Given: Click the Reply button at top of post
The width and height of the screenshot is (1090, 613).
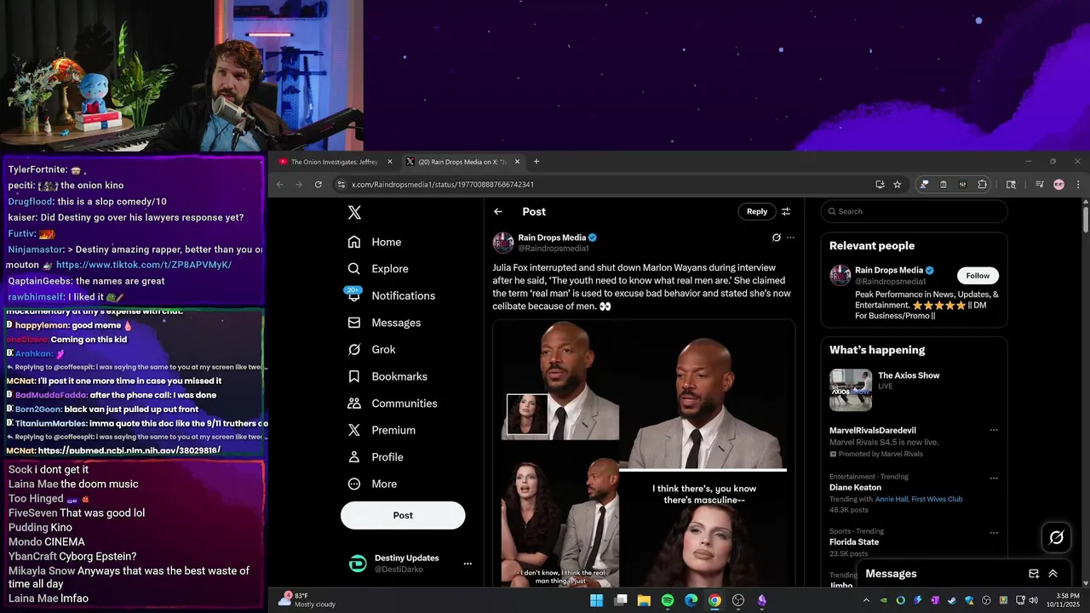Looking at the screenshot, I should (757, 211).
